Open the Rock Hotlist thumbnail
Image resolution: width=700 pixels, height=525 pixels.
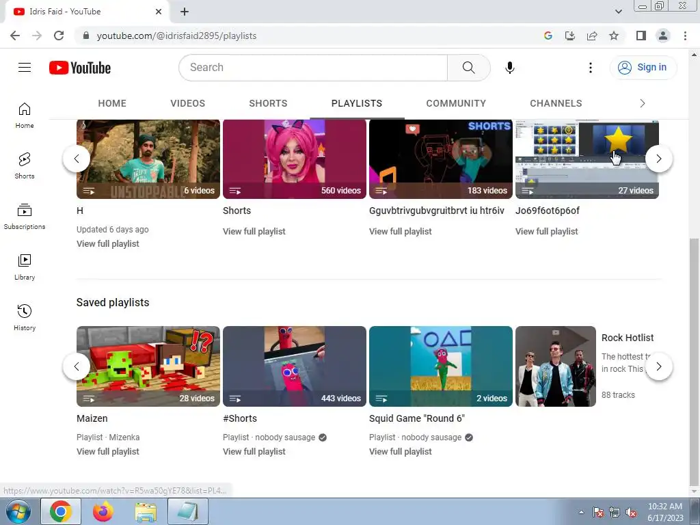click(x=555, y=366)
